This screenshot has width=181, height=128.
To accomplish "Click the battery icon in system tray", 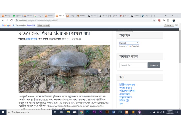I will (x=158, y=112).
